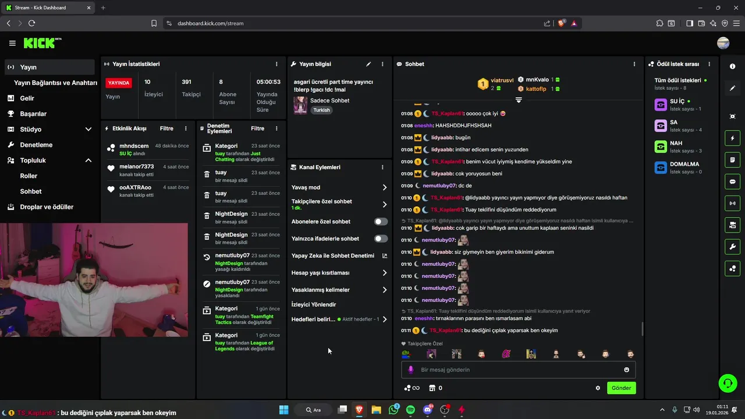Viewport: 745px width, 419px height.
Task: Open Filtre in Denetim Eylemleri panel
Action: click(x=257, y=129)
